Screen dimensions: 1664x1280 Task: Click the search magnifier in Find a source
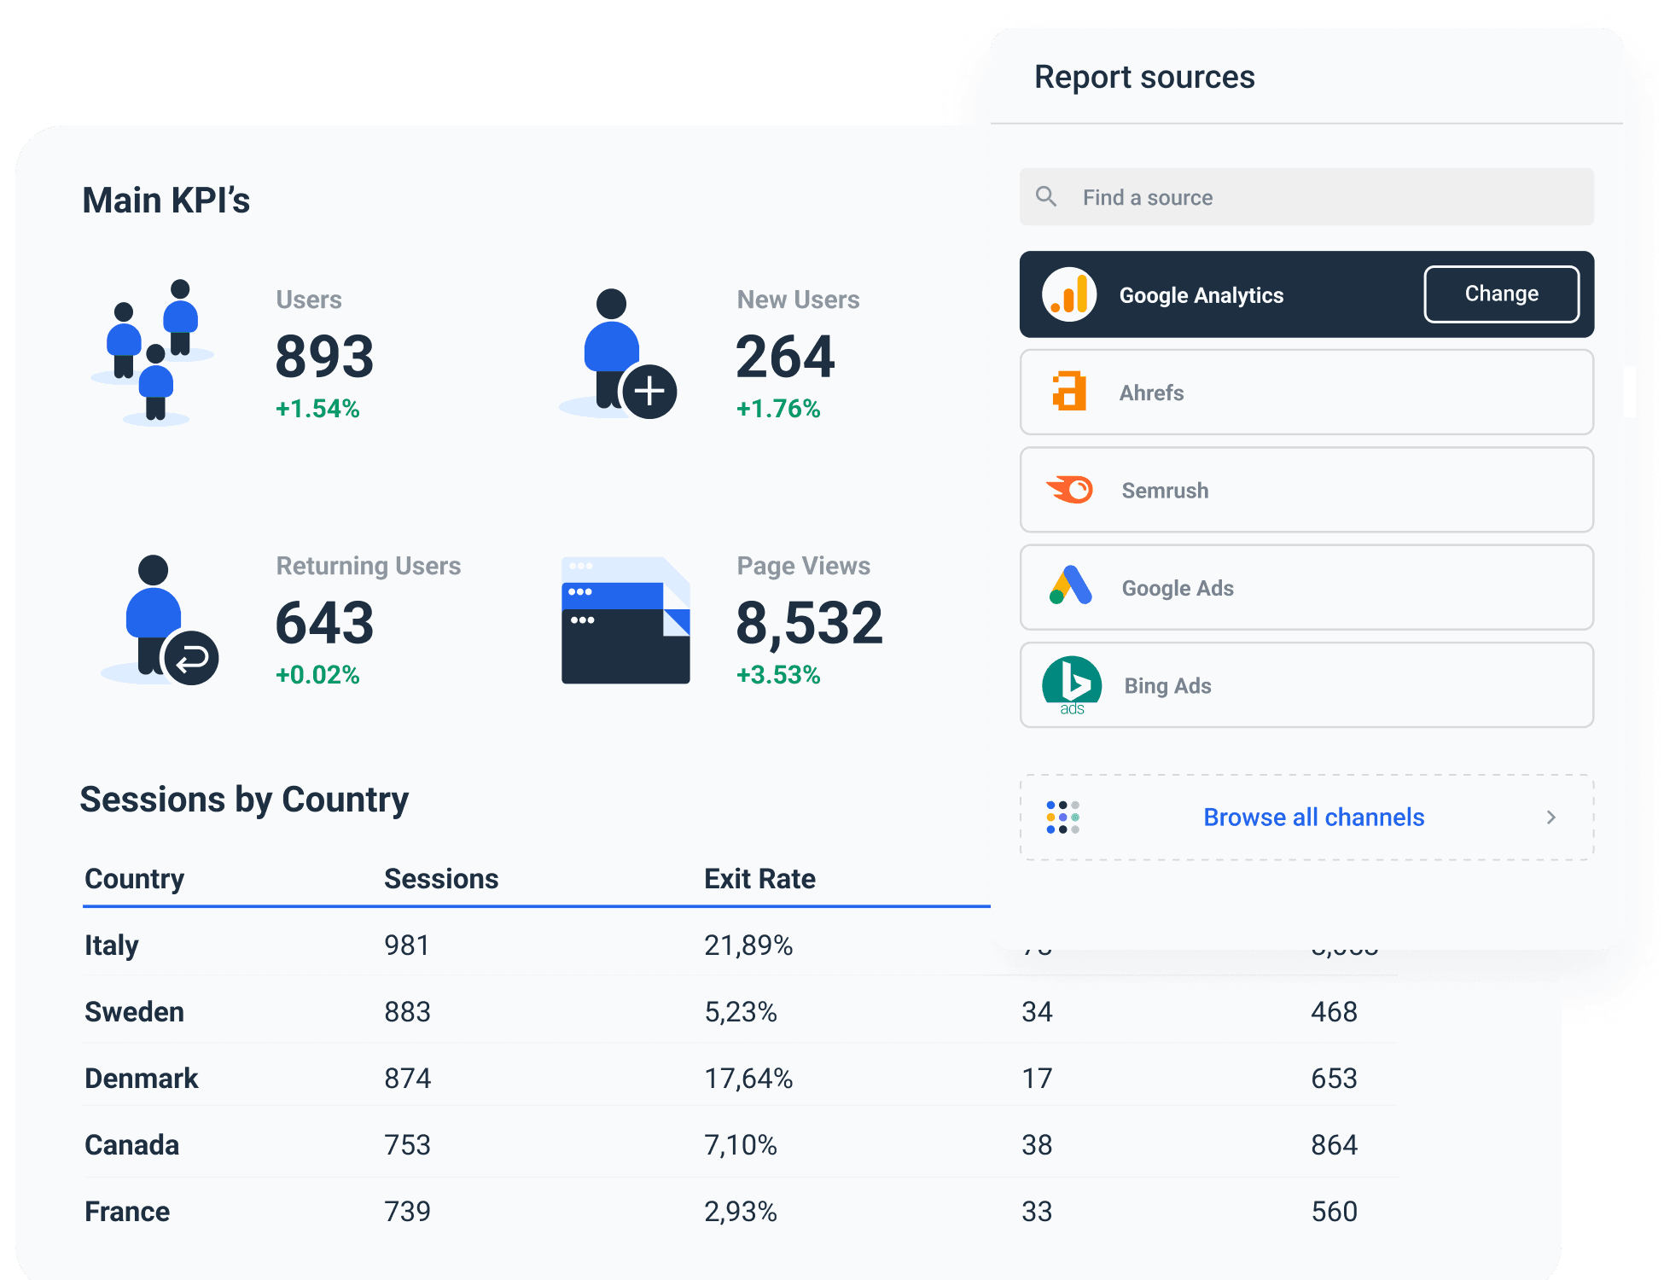point(1047,196)
